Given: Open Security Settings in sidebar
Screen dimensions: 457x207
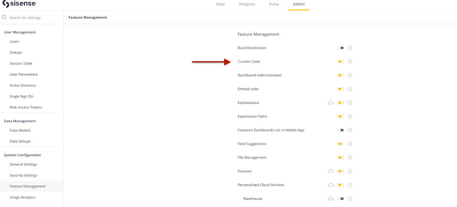Looking at the screenshot, I should (x=23, y=175).
